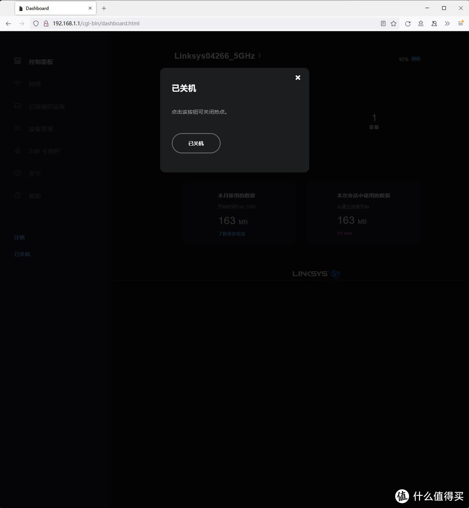Show more tools with the double chevron
The image size is (469, 508).
click(447, 23)
